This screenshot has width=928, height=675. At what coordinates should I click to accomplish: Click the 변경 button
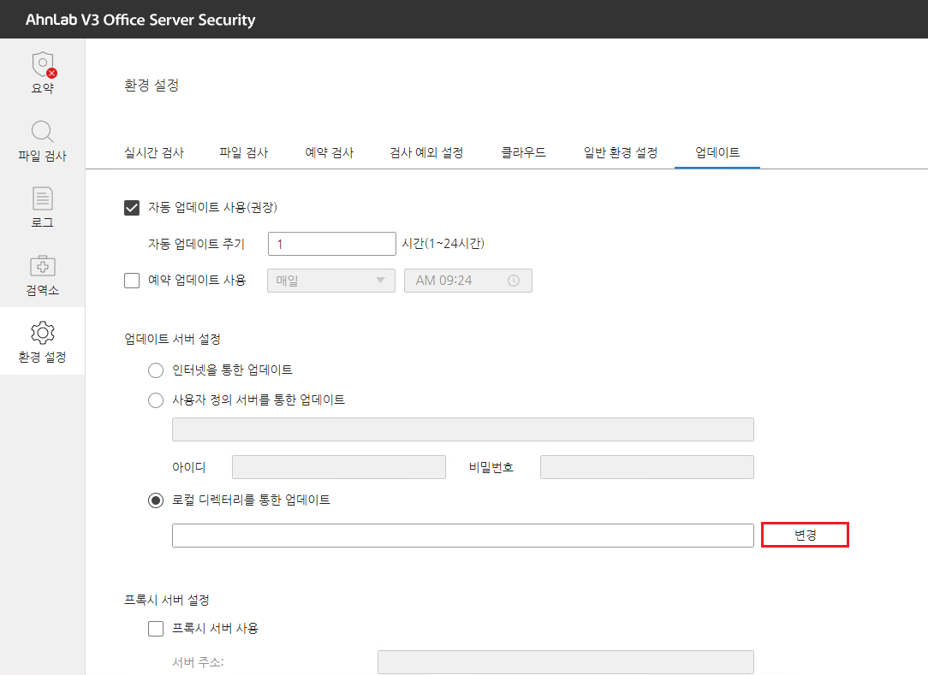pos(805,535)
